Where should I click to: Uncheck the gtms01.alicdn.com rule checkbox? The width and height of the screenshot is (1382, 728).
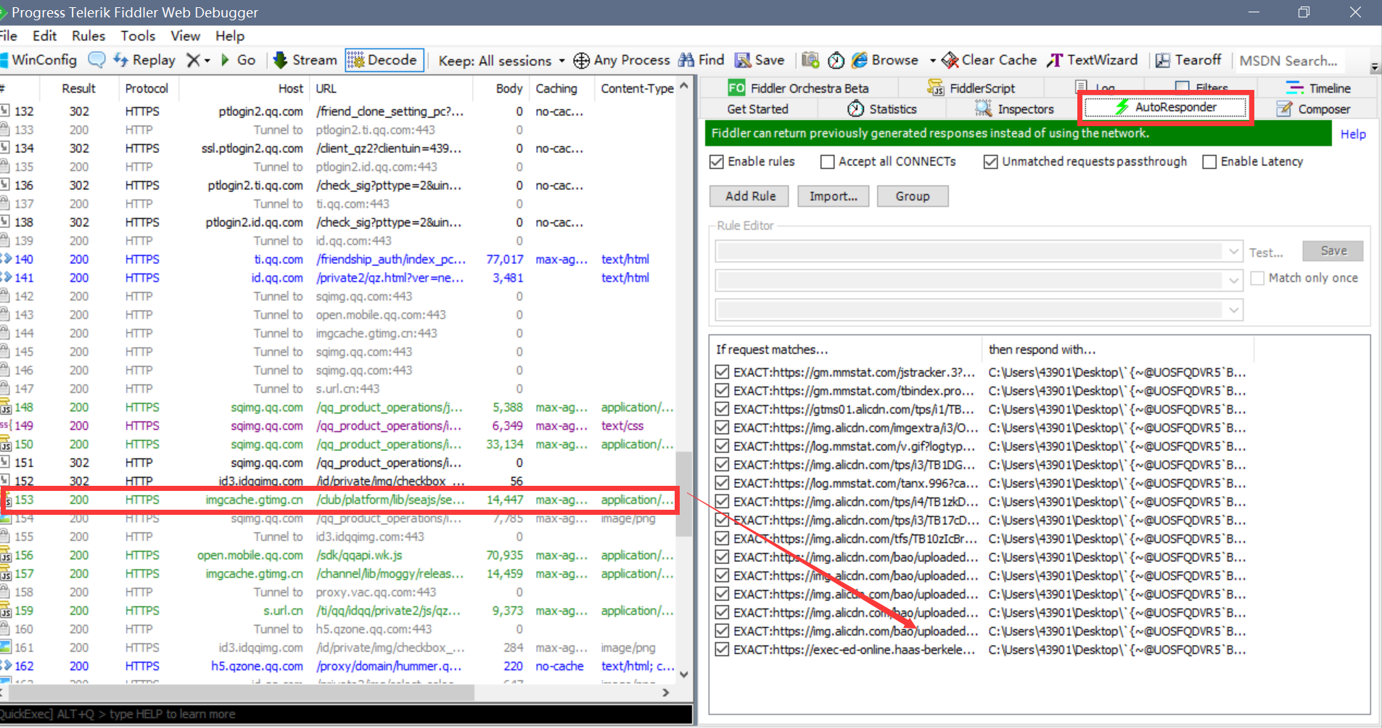722,409
